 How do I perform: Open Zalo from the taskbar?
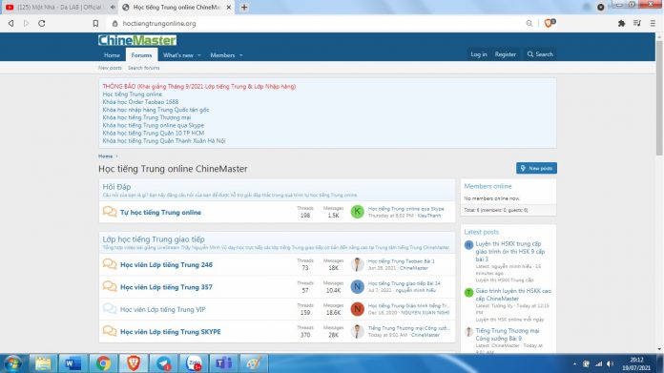pyautogui.click(x=194, y=363)
